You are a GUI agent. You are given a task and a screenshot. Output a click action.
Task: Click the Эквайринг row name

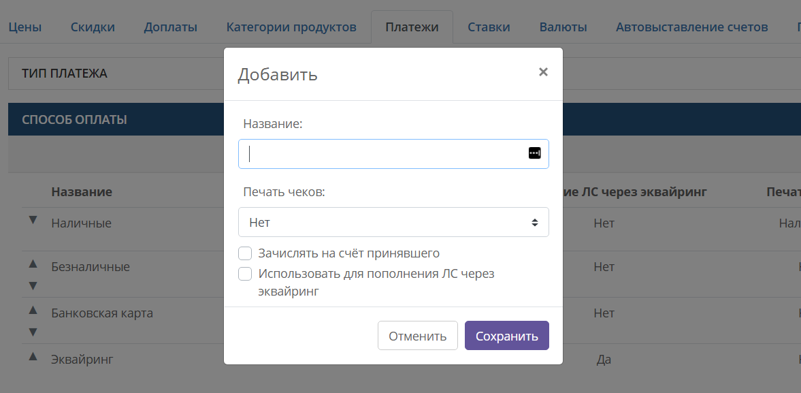coord(82,359)
